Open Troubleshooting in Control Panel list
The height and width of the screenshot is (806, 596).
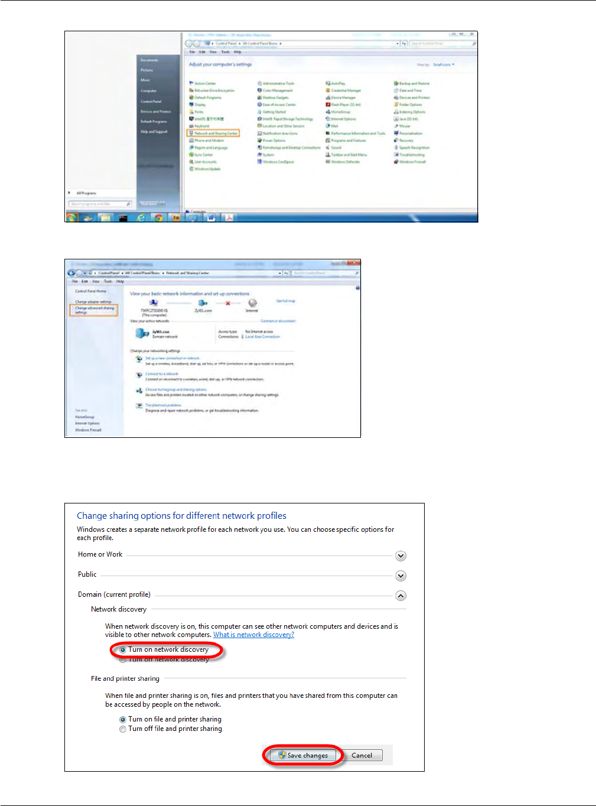coord(409,155)
